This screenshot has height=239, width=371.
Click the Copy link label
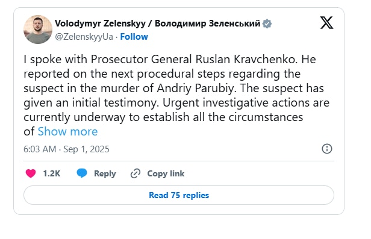point(166,173)
